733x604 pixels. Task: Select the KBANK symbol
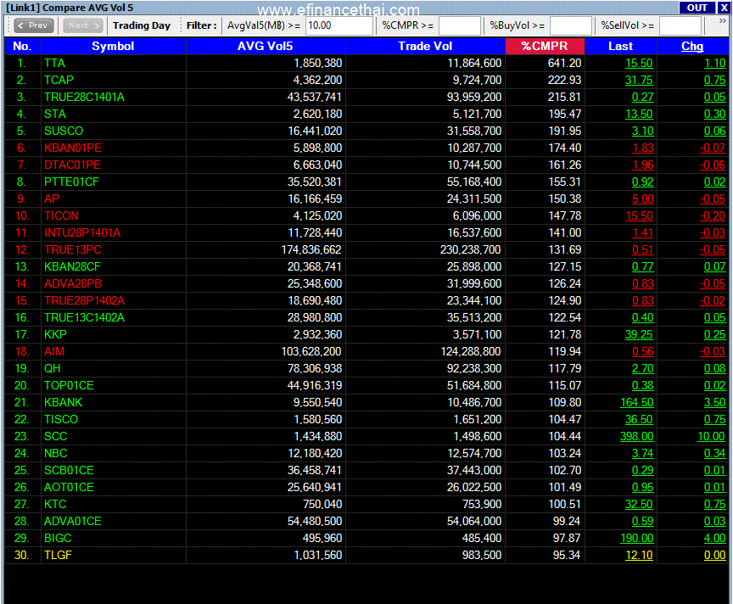[x=63, y=402]
